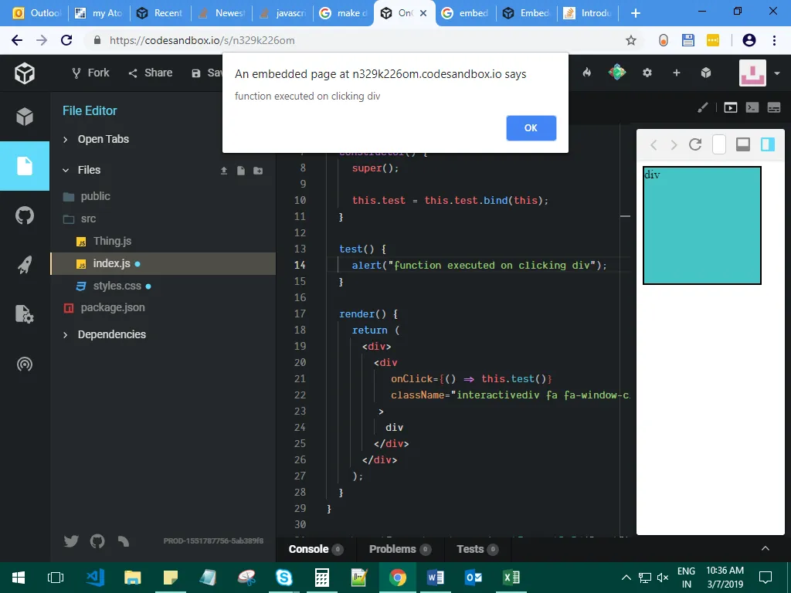The height and width of the screenshot is (593, 791).
Task: Open Chrome profile avatar icon
Action: point(749,40)
